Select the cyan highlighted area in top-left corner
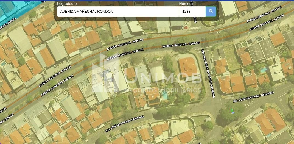Screen dimensions: 294x144 point(11,8)
